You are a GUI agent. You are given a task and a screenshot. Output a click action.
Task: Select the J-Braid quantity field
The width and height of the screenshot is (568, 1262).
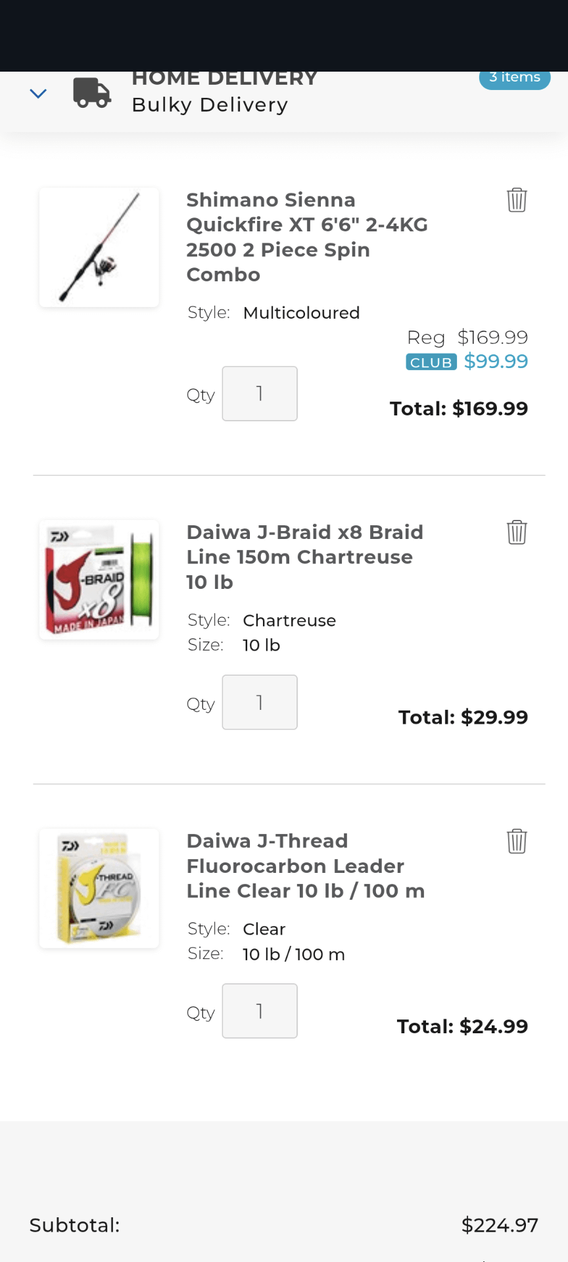[x=260, y=703]
